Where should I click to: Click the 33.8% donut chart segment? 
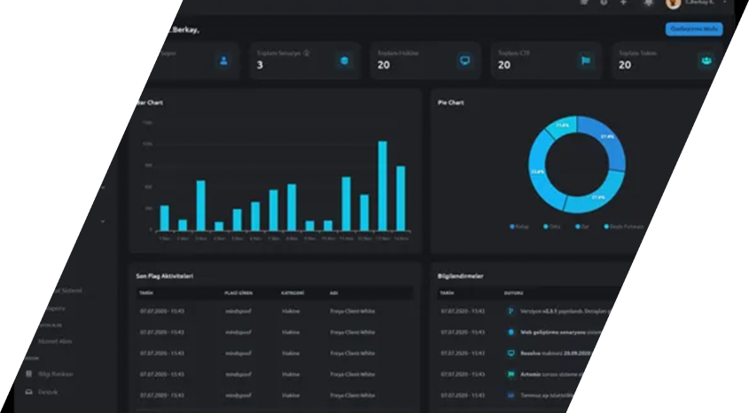coord(537,171)
